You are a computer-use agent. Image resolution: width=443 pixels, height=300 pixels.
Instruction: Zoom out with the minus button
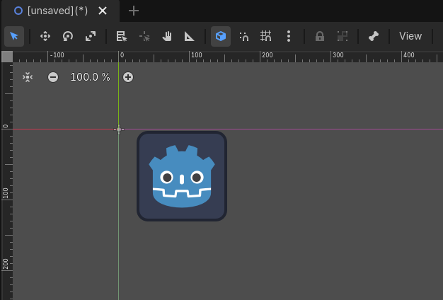[x=53, y=77]
